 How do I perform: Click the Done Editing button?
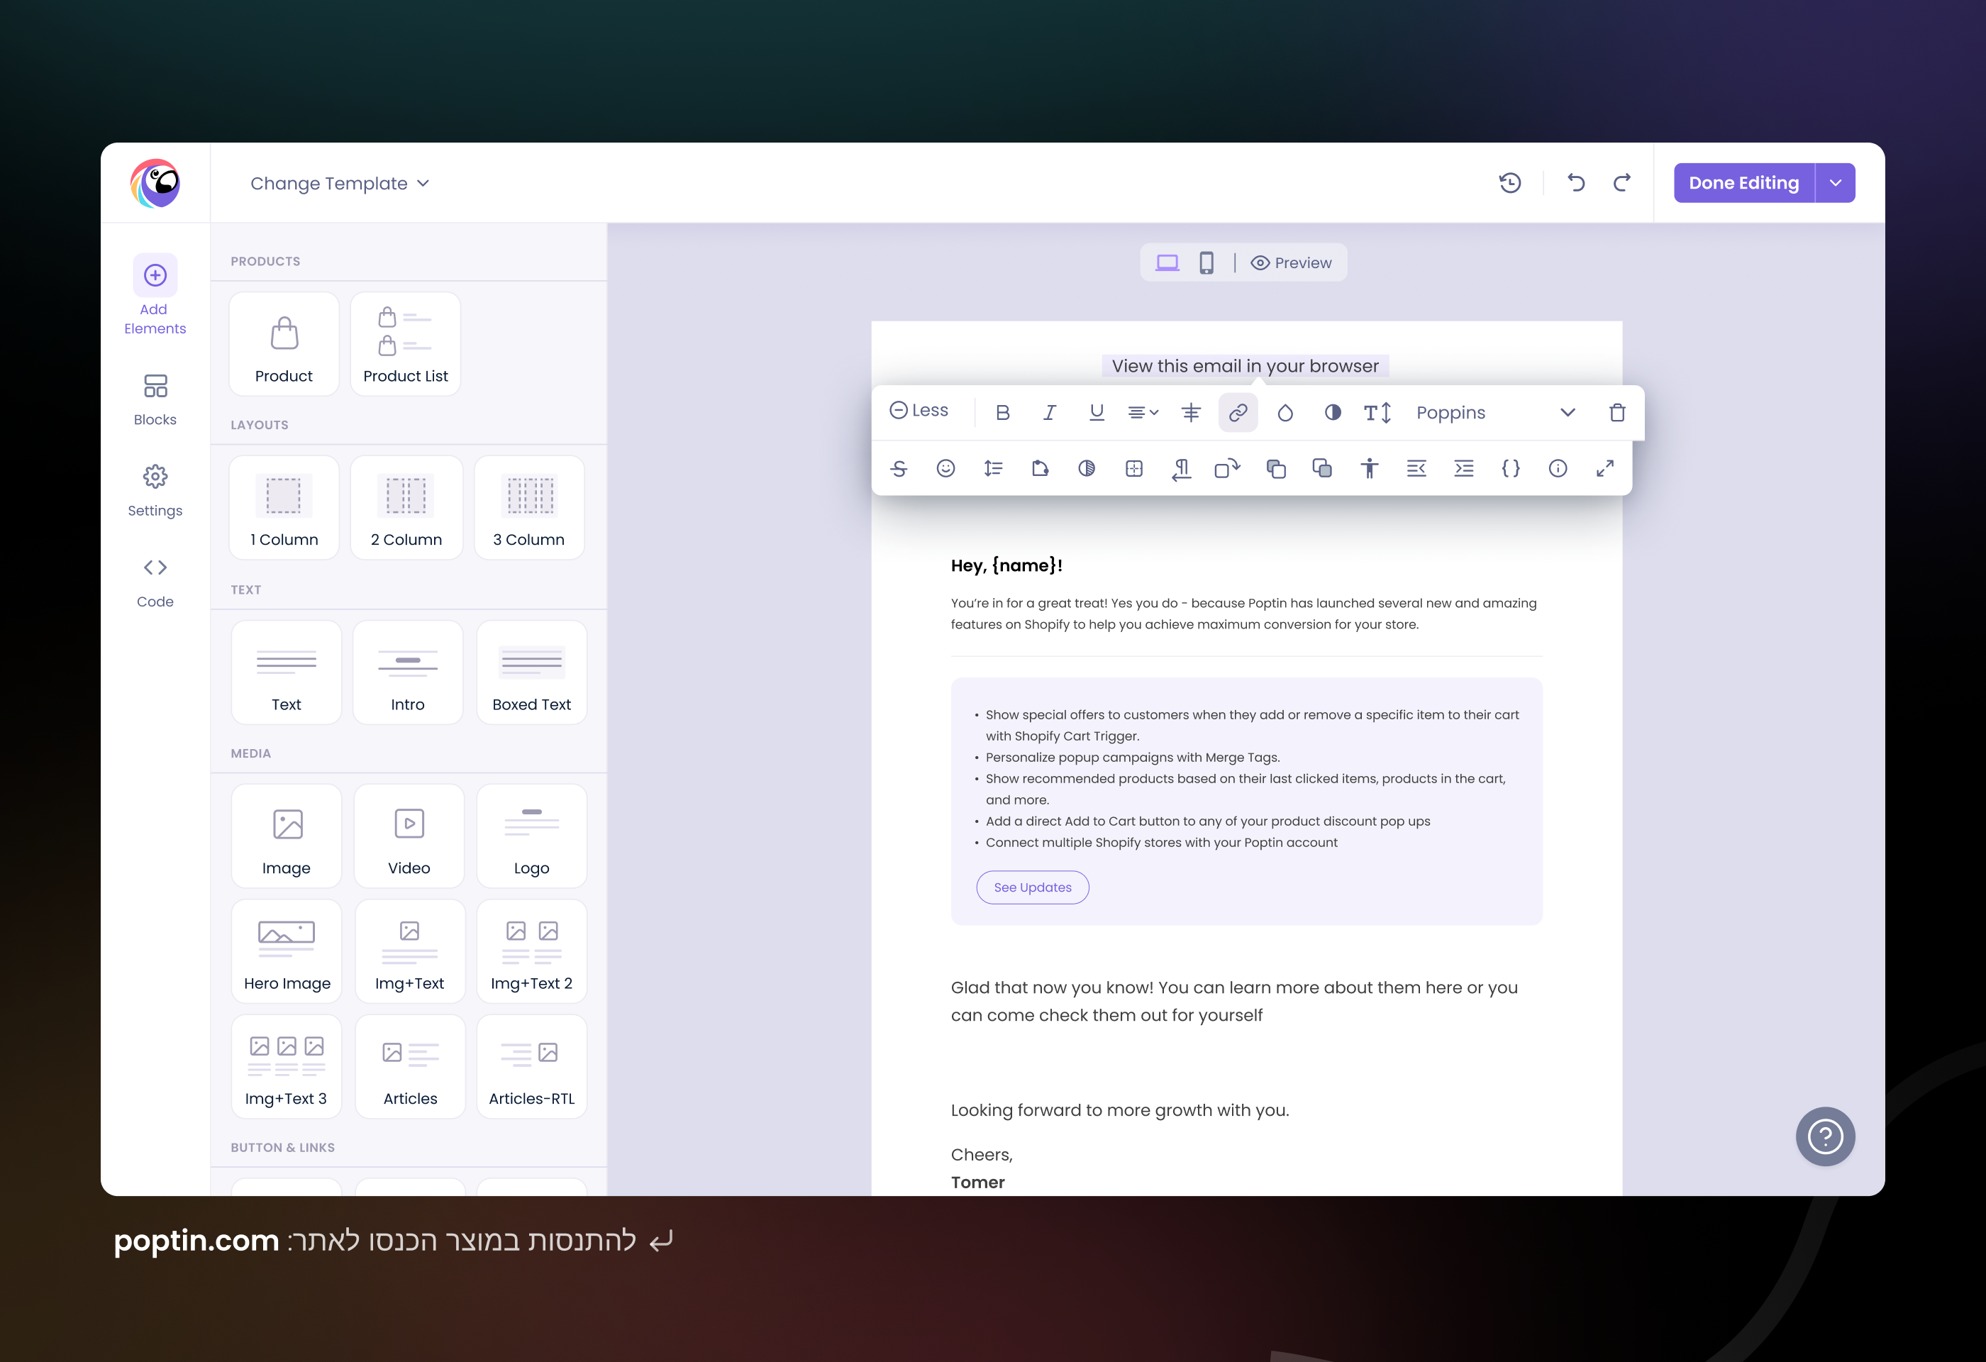pos(1743,183)
